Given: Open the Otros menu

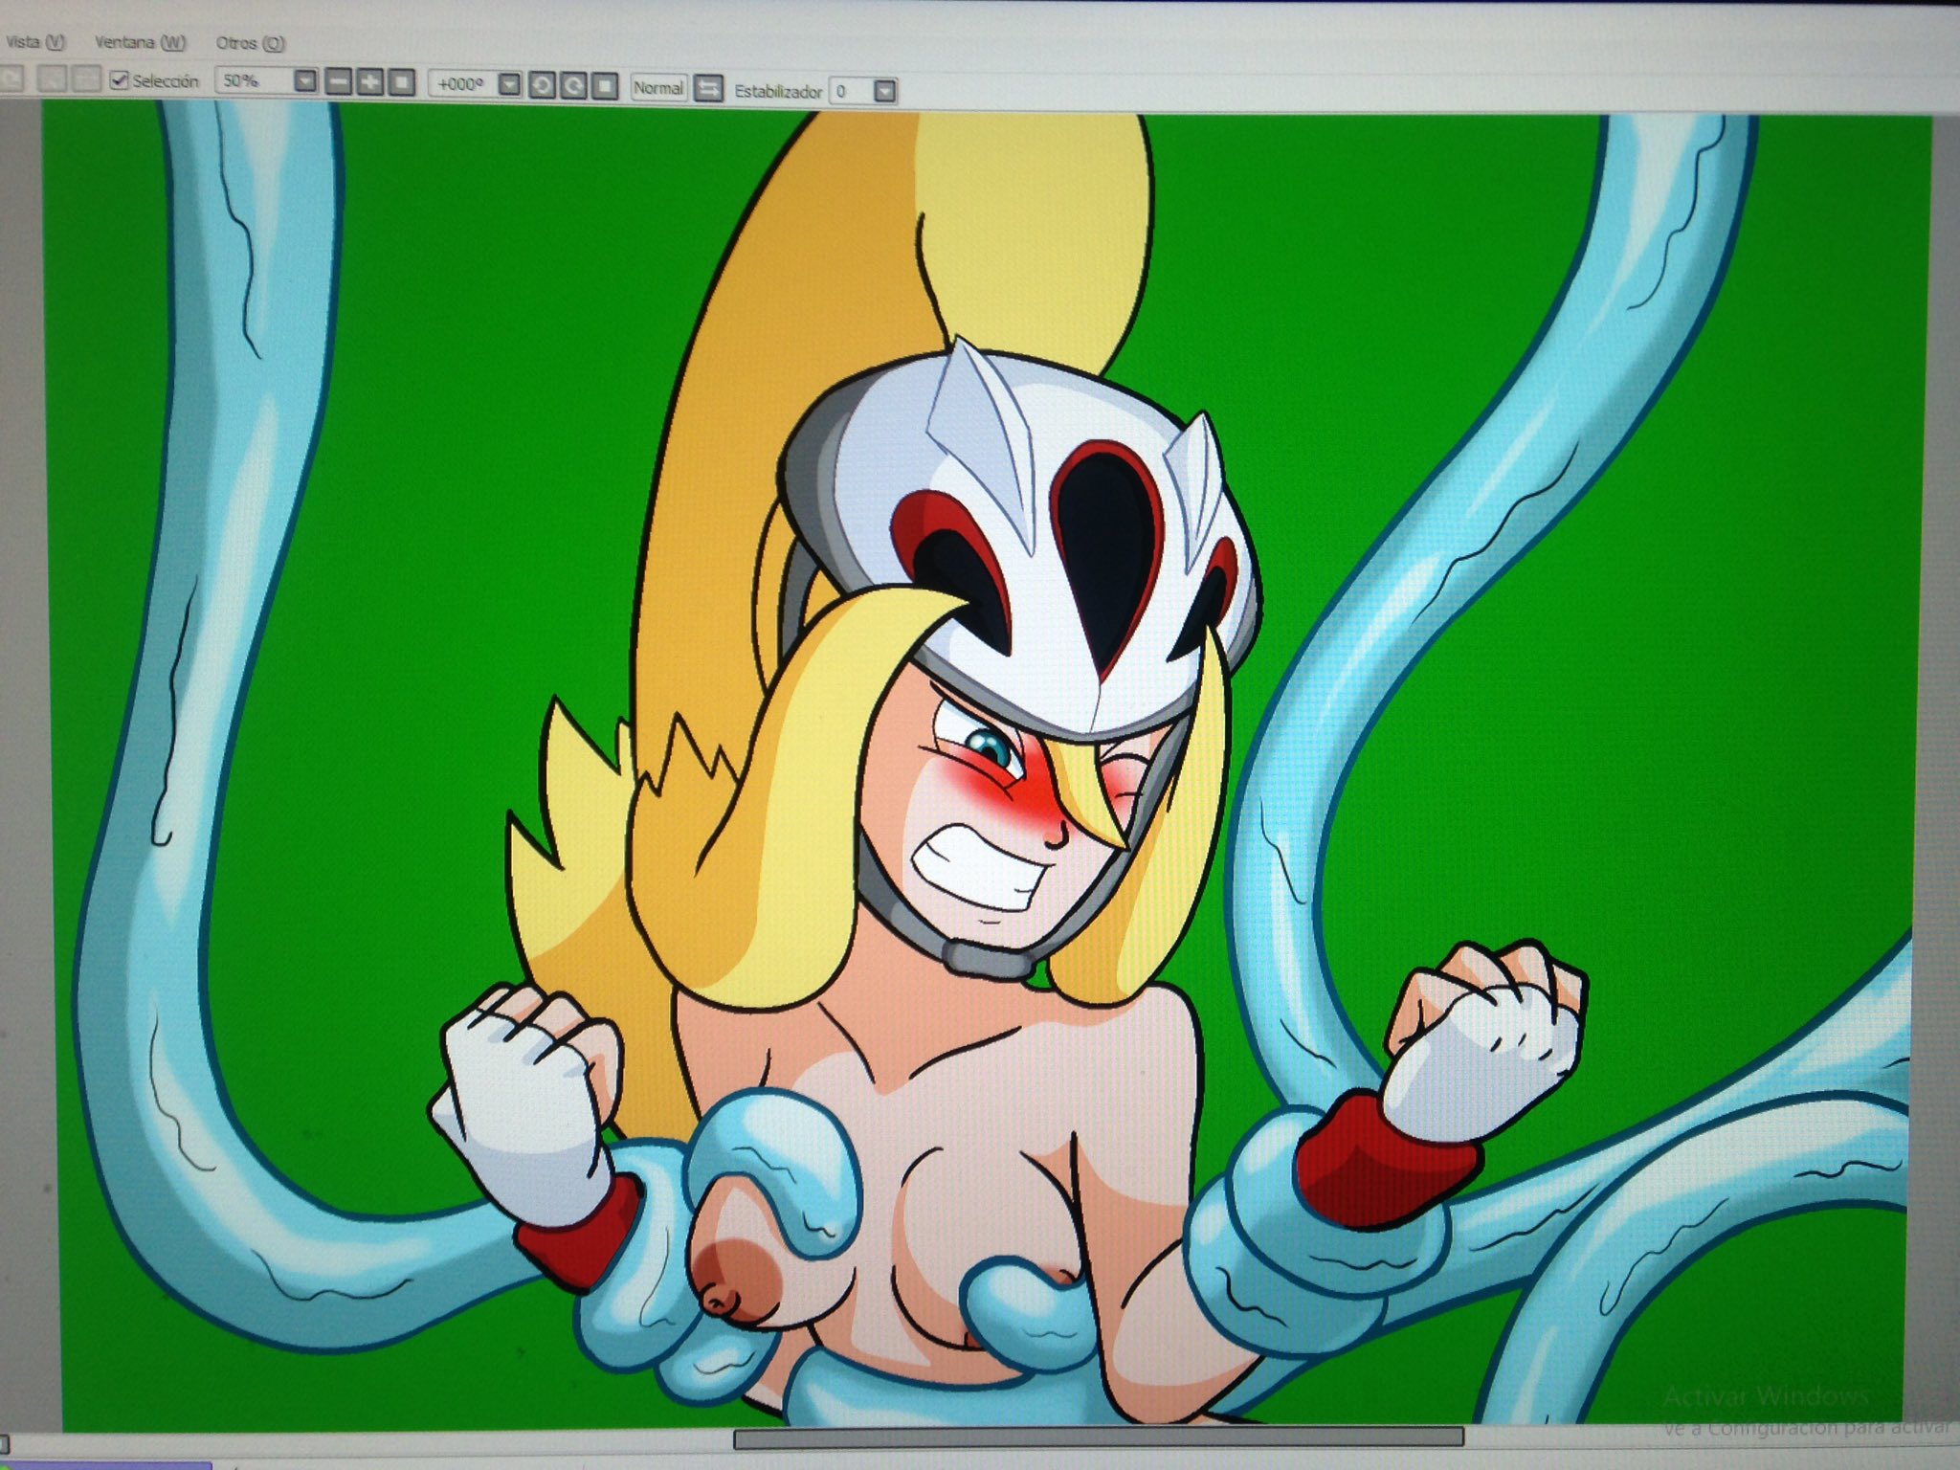Looking at the screenshot, I should [250, 44].
